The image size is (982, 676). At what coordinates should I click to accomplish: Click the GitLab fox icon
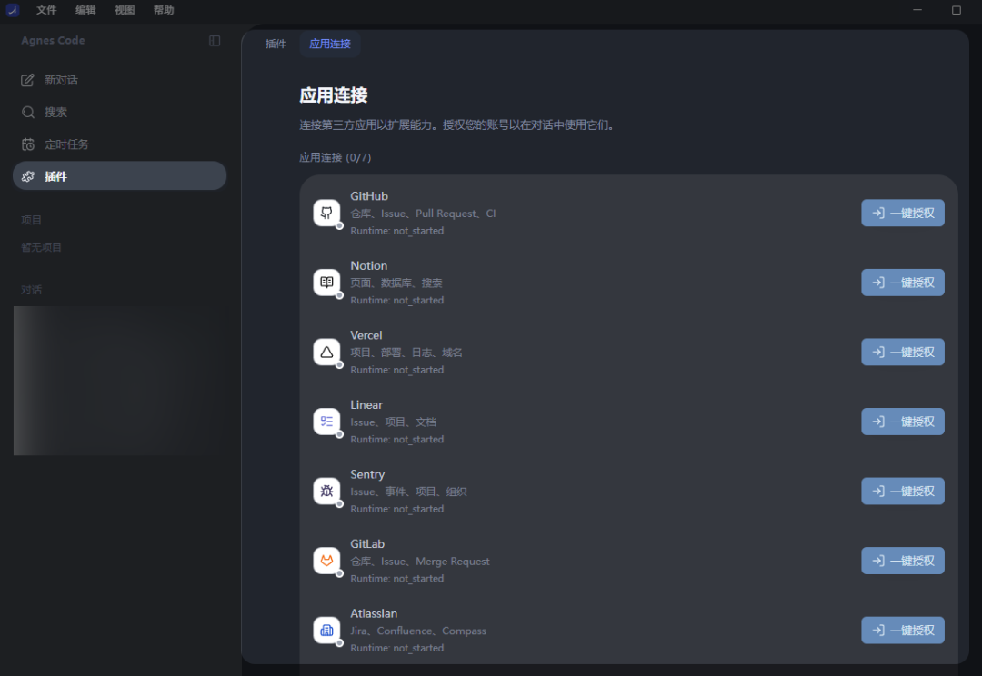pos(326,561)
